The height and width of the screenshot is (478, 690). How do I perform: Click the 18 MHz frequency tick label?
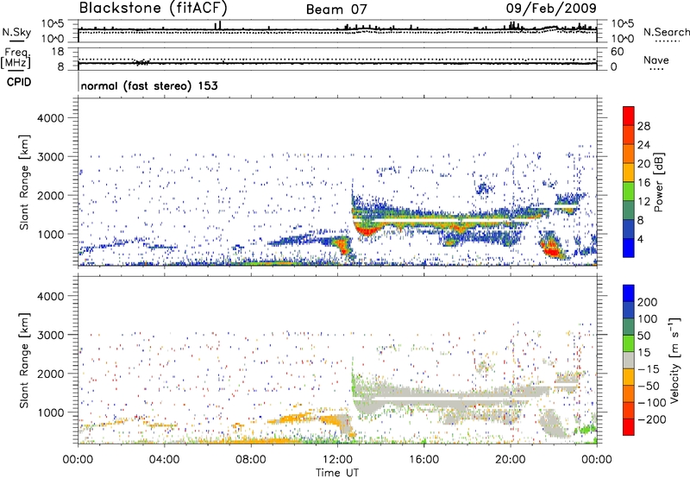click(x=58, y=52)
